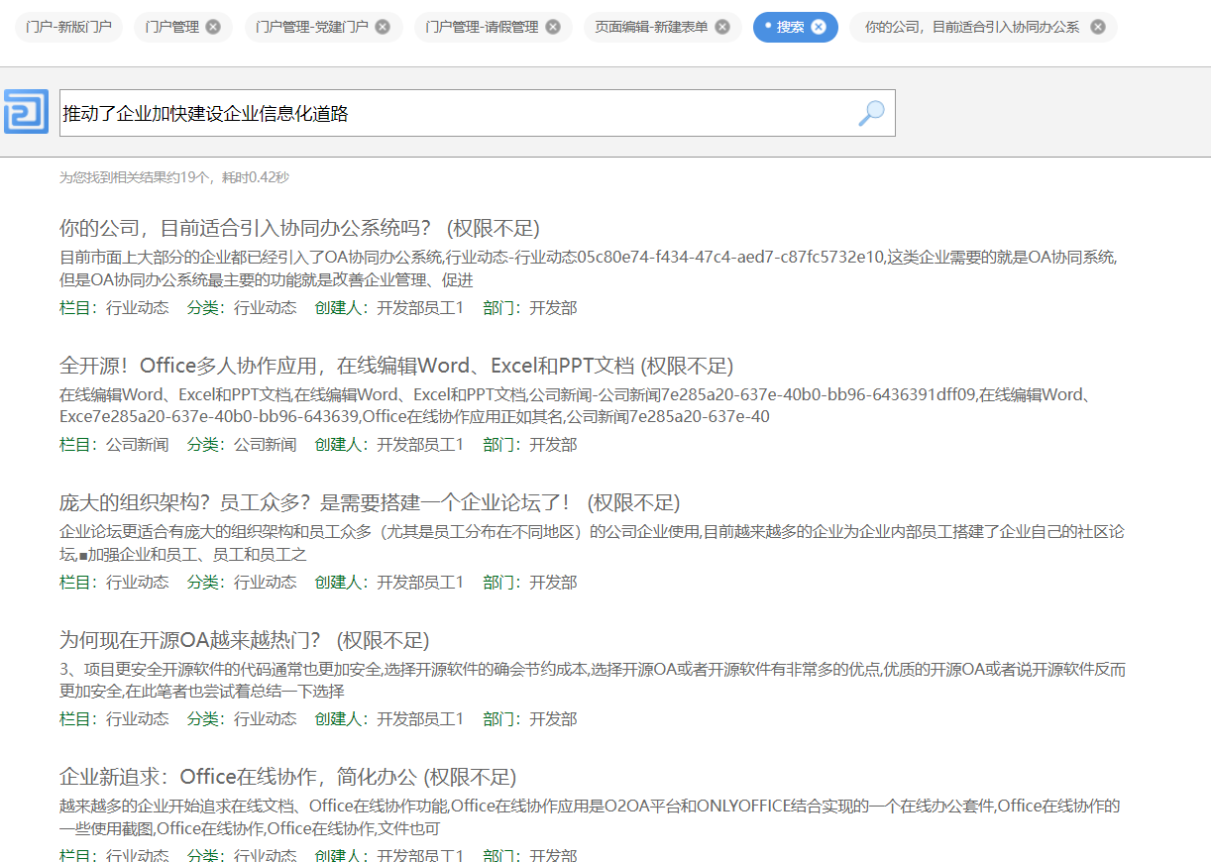Close the 页面编辑-新建表单 tab

click(x=722, y=28)
